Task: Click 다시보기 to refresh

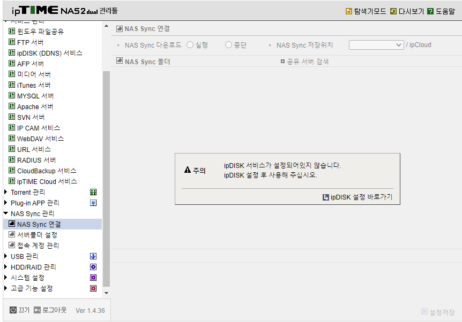Action: (x=407, y=11)
